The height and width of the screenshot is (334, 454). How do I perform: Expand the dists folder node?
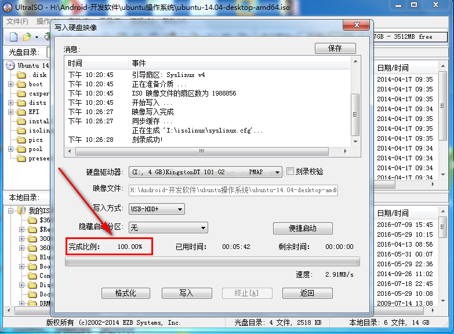(10, 102)
